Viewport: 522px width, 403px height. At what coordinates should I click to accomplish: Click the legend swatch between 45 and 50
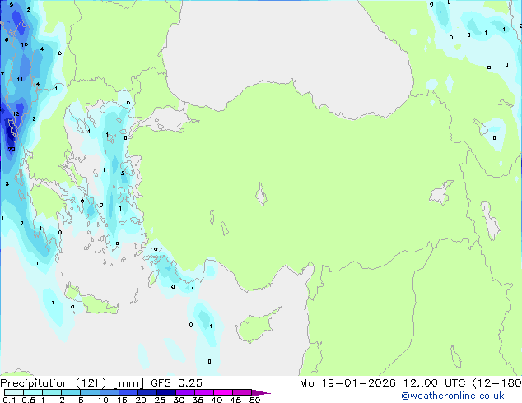(242, 392)
